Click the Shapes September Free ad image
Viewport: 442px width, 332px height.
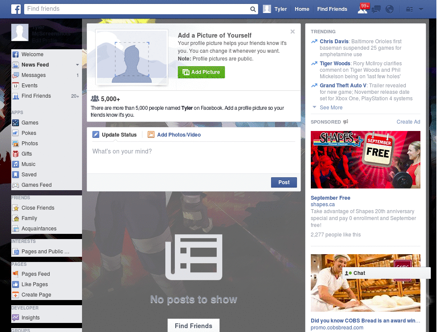[365, 160]
